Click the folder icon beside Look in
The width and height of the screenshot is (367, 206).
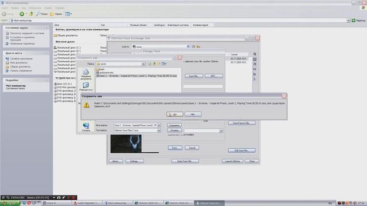point(198,47)
